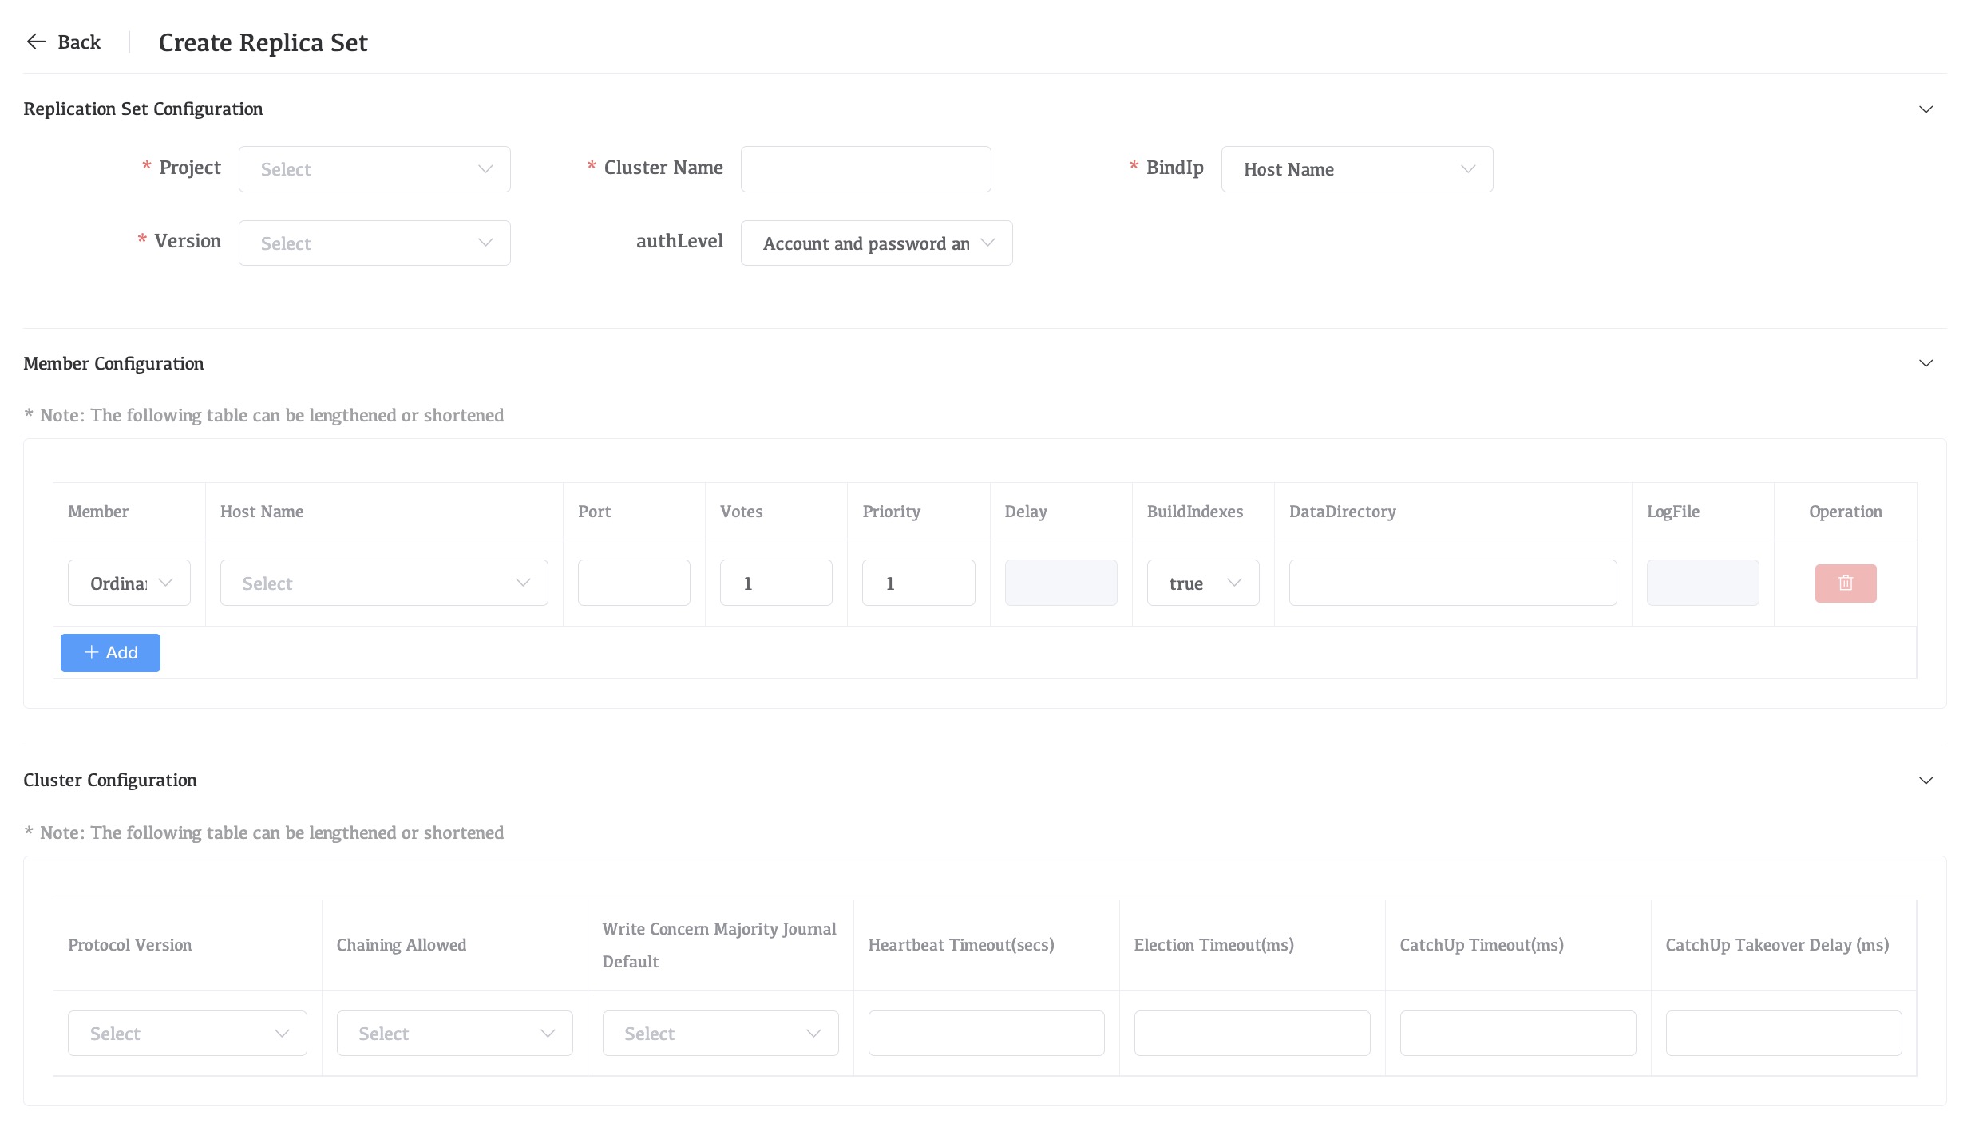Viewport: 1975px width, 1135px height.
Task: Collapse the Member Configuration section
Action: pos(1926,364)
